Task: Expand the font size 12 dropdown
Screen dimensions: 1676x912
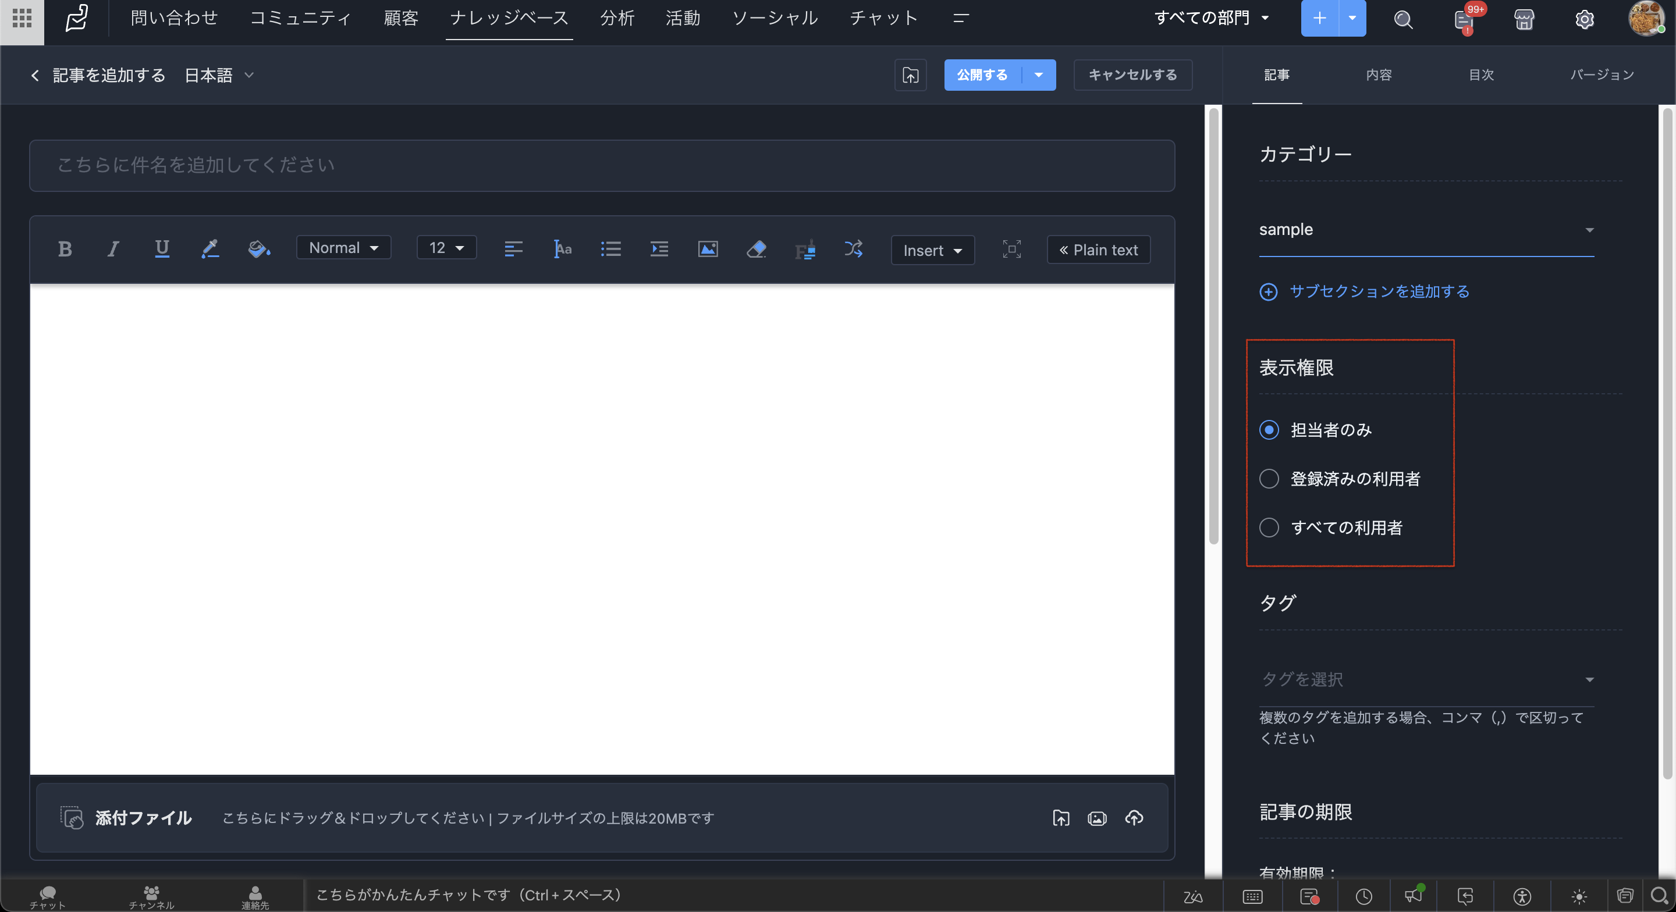Action: [446, 248]
